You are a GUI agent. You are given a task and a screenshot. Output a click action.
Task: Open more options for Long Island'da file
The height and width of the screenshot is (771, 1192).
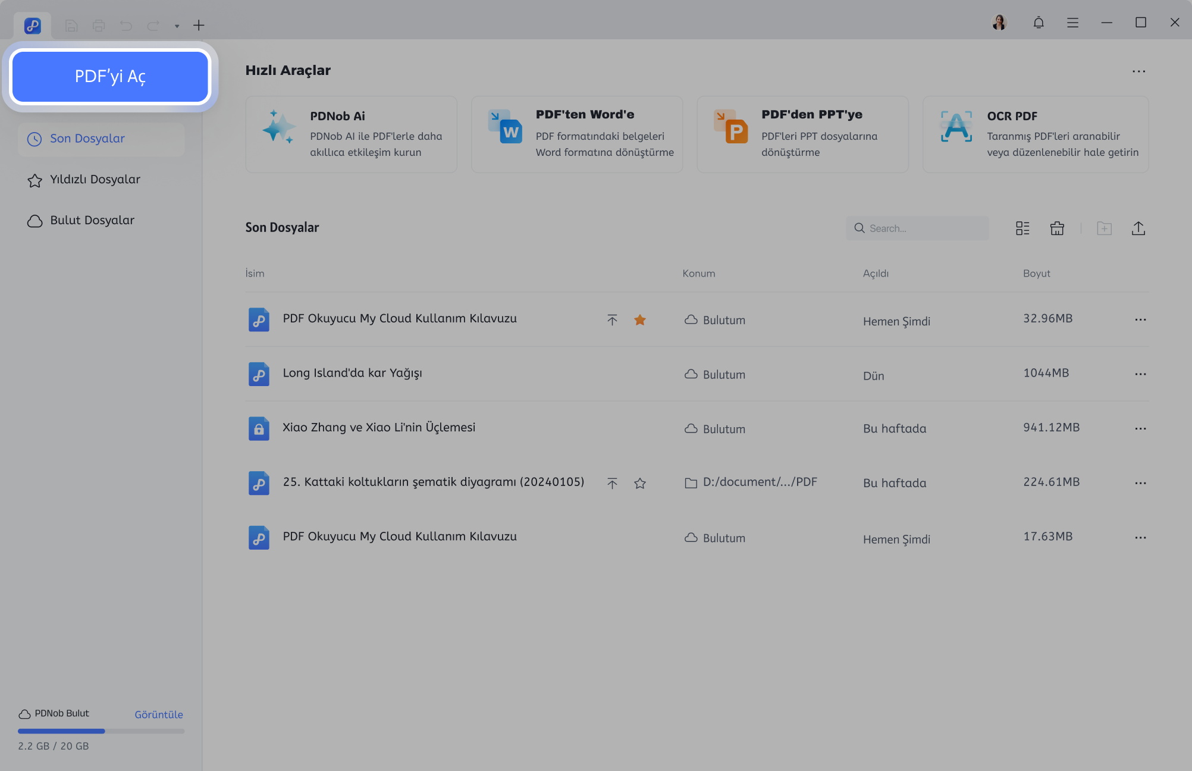click(1140, 375)
